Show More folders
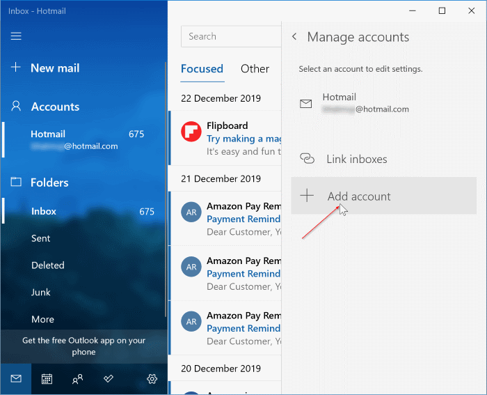The width and height of the screenshot is (487, 395). 42,320
